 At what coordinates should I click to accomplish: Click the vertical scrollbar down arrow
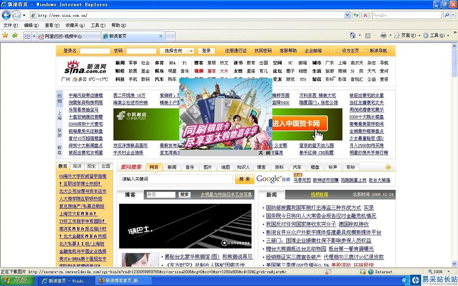pyautogui.click(x=454, y=264)
